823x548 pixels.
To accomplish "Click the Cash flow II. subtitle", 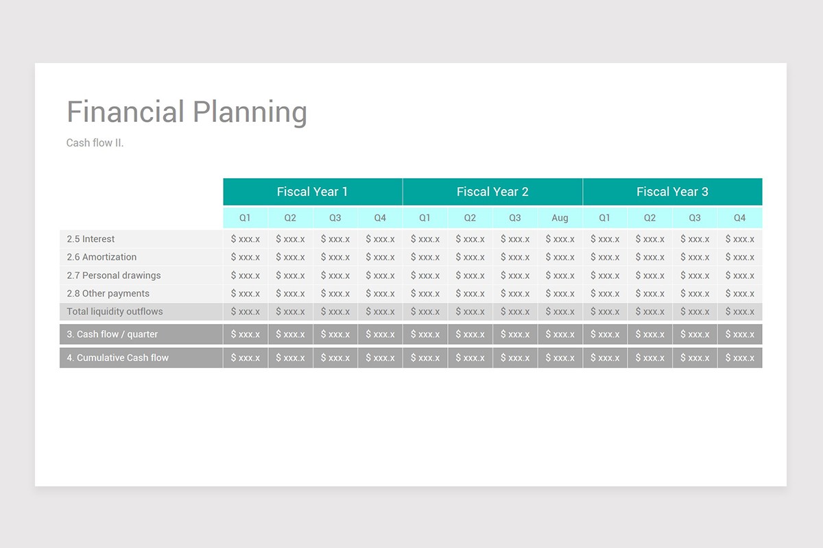I will point(95,143).
